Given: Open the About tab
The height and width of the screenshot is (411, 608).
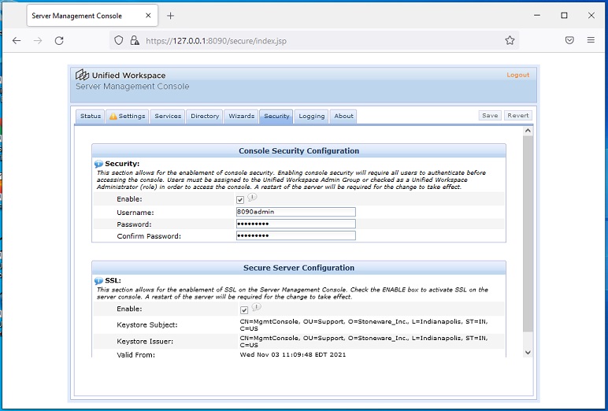Looking at the screenshot, I should [343, 117].
